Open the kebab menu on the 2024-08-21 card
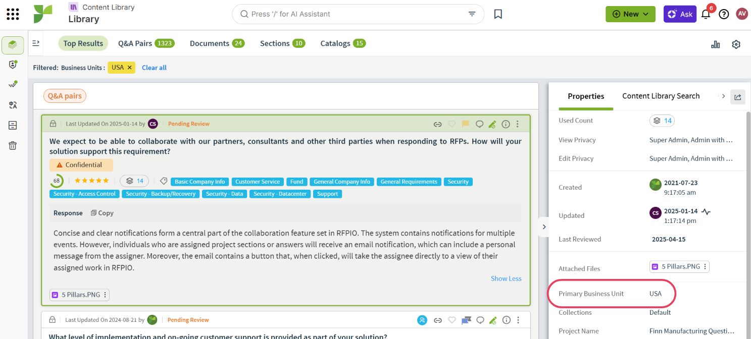The image size is (751, 339). (x=518, y=320)
